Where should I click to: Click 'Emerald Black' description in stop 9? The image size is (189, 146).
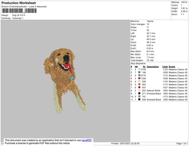(x=154, y=93)
